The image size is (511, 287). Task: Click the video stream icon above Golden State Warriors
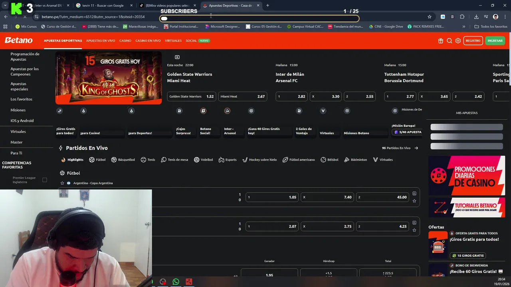(x=177, y=57)
